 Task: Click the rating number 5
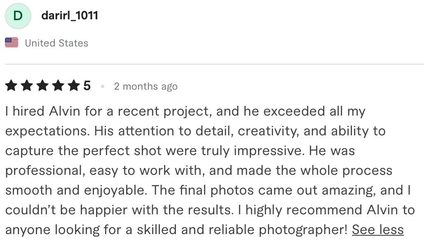[87, 86]
